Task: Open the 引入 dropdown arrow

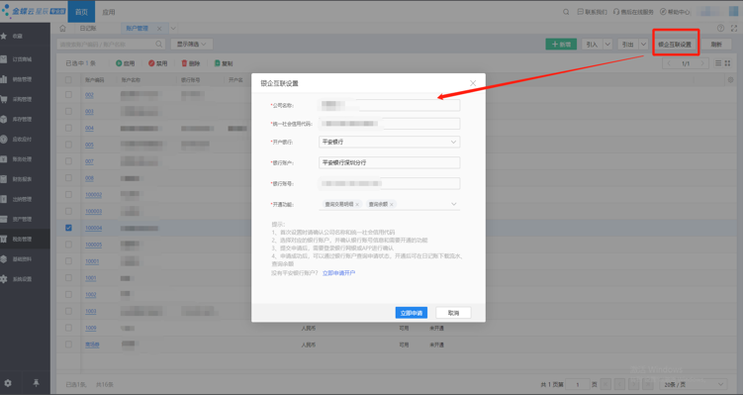Action: tap(607, 45)
